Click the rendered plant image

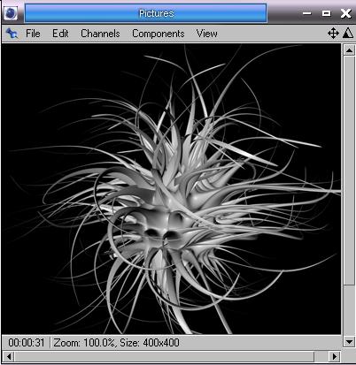(x=171, y=189)
